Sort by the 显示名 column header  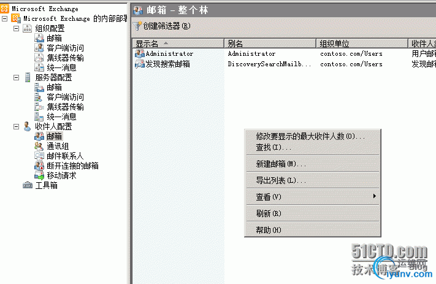tap(178, 44)
